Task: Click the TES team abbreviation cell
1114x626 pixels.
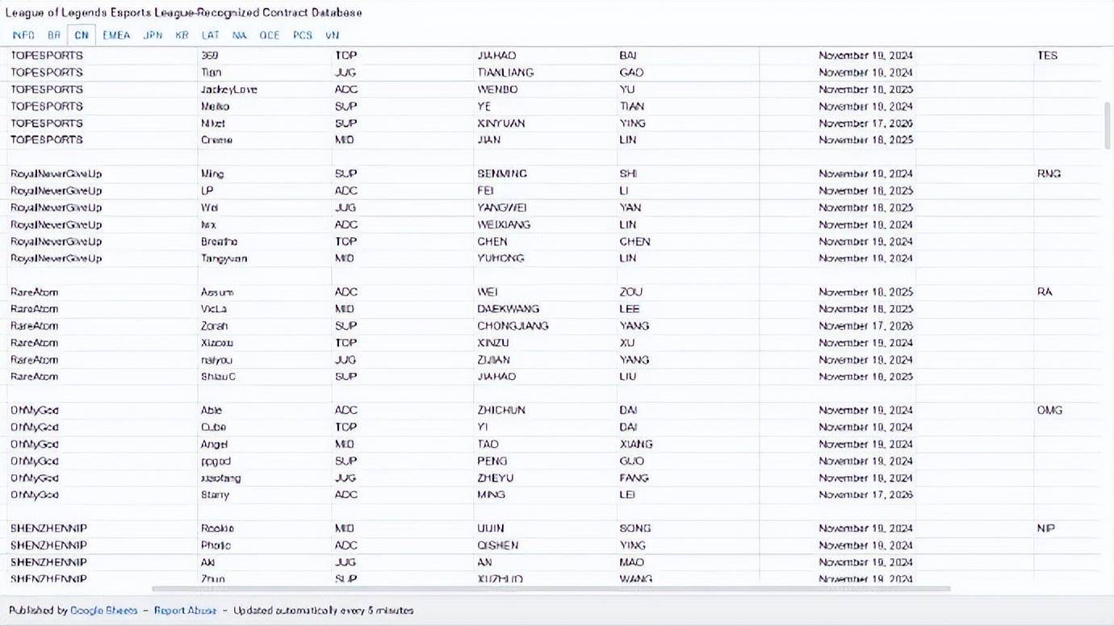Action: [x=1047, y=56]
